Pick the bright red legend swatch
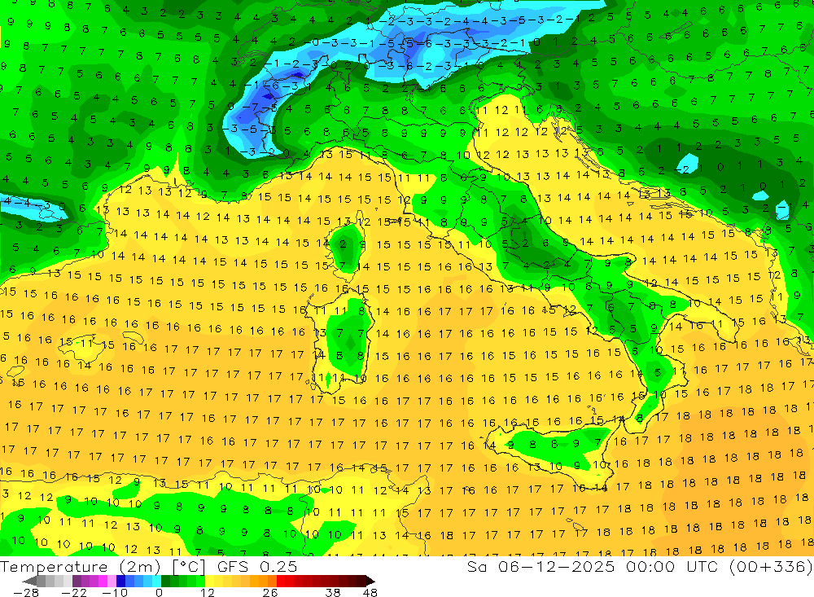The width and height of the screenshot is (814, 597). 281,581
